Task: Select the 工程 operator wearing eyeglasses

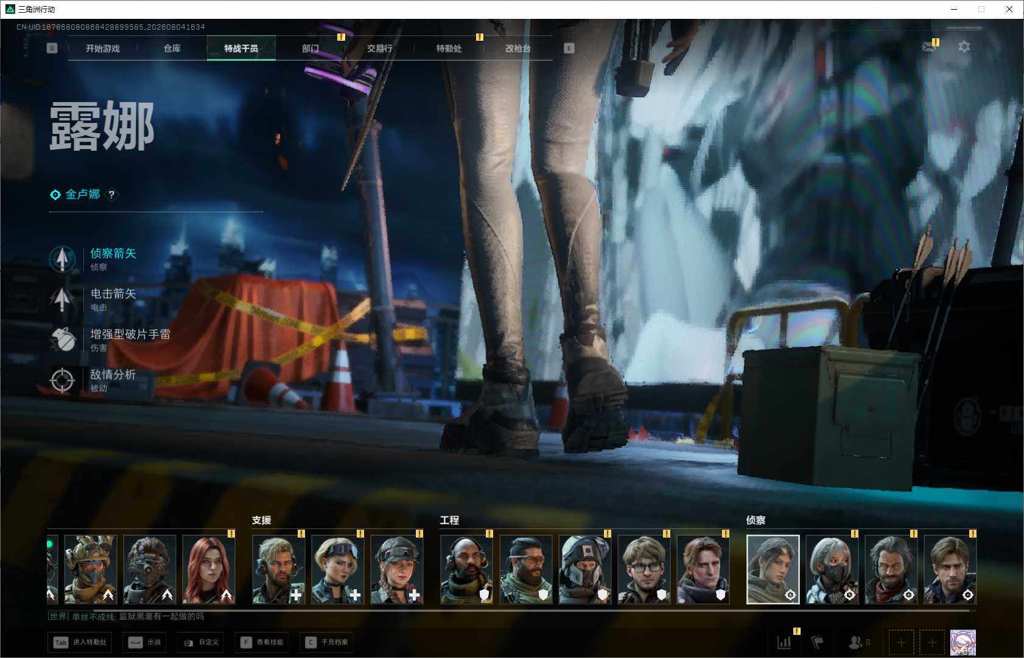Action: 644,569
